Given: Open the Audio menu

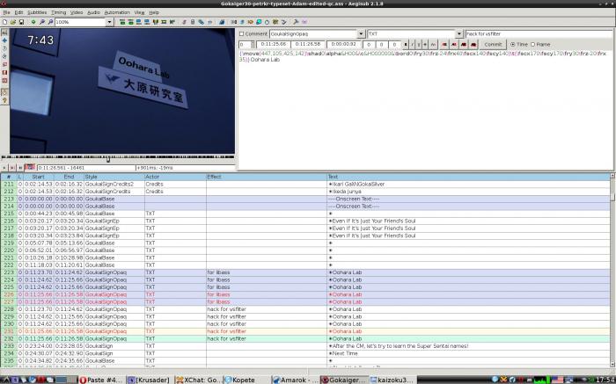Looking at the screenshot, I should [x=93, y=12].
